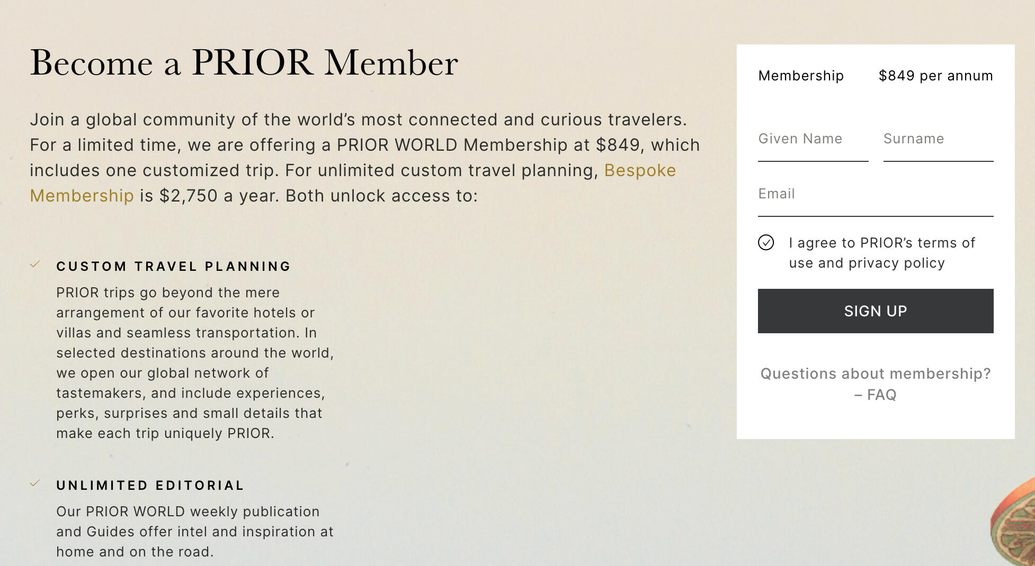
Task: Focus the Surname input field
Action: point(938,139)
